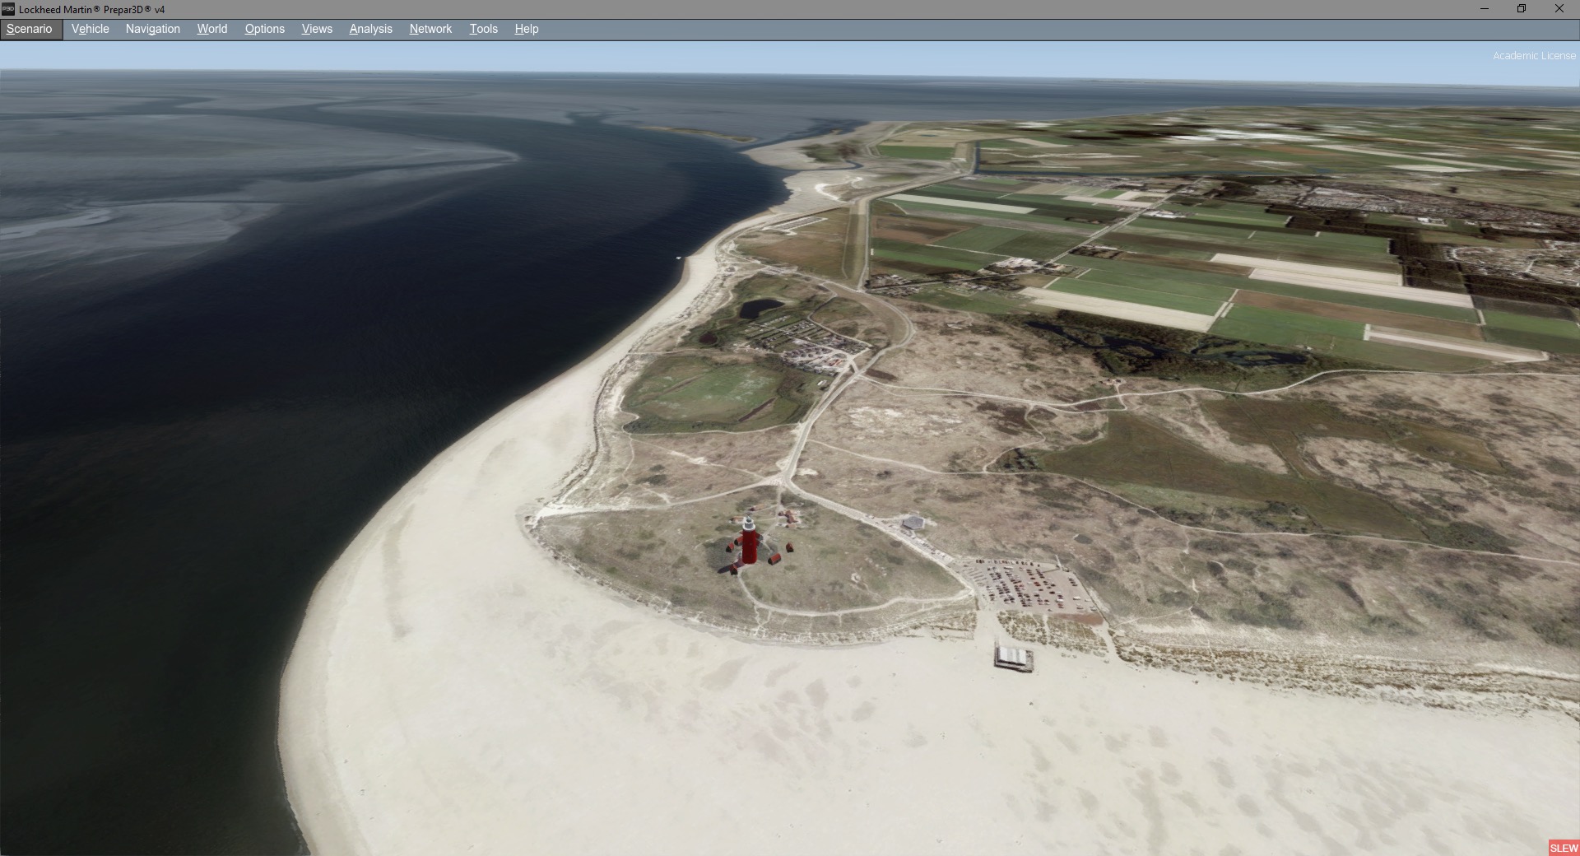Viewport: 1580px width, 856px height.
Task: Open the Tools menu
Action: pos(484,29)
